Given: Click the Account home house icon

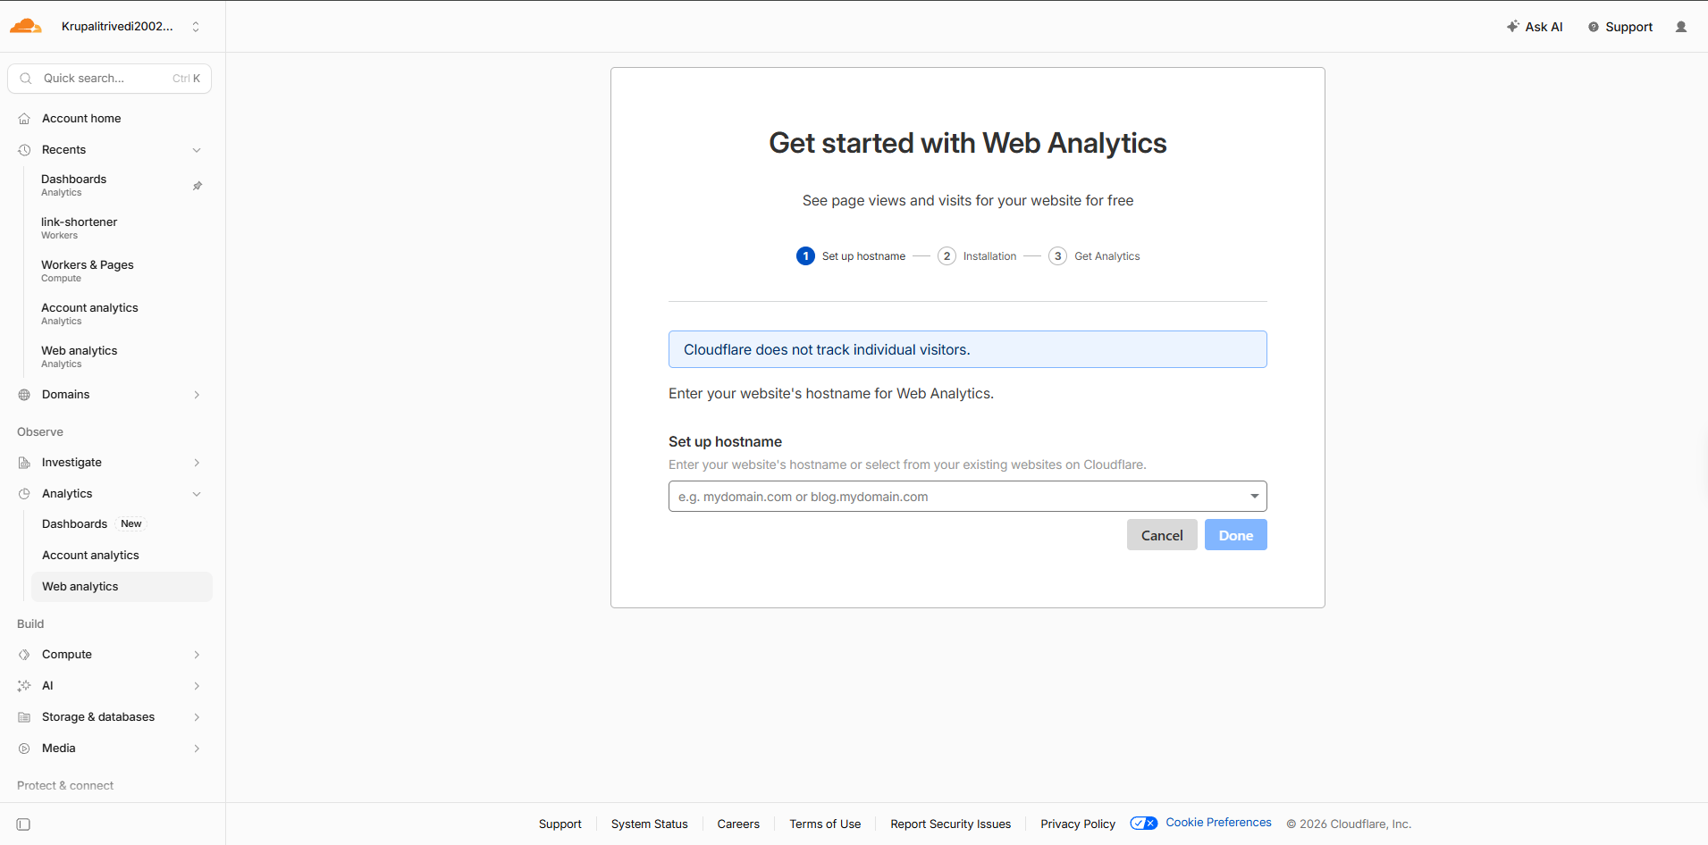Looking at the screenshot, I should pos(24,119).
